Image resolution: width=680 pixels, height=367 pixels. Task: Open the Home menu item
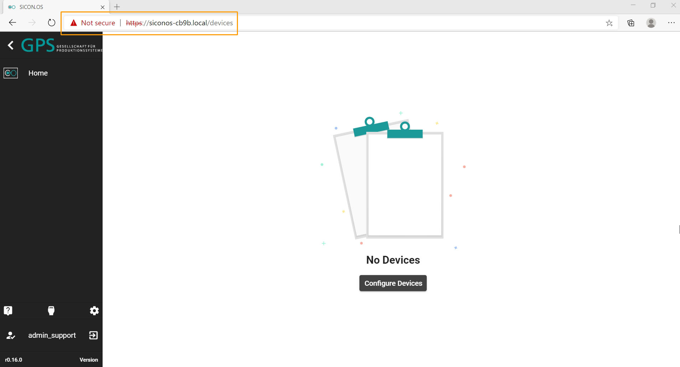(x=38, y=73)
